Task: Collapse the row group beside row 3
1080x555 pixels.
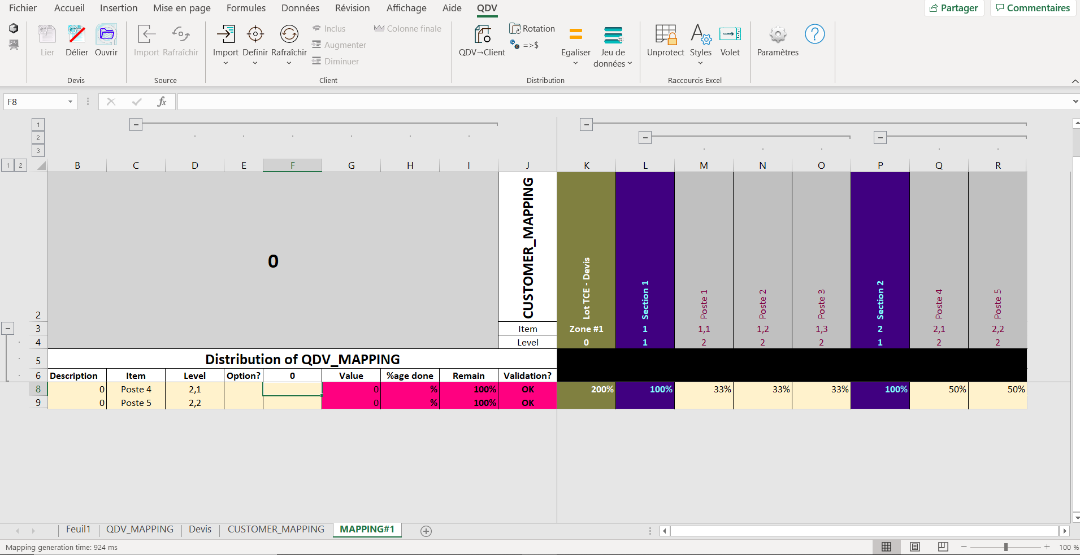Action: (8, 328)
